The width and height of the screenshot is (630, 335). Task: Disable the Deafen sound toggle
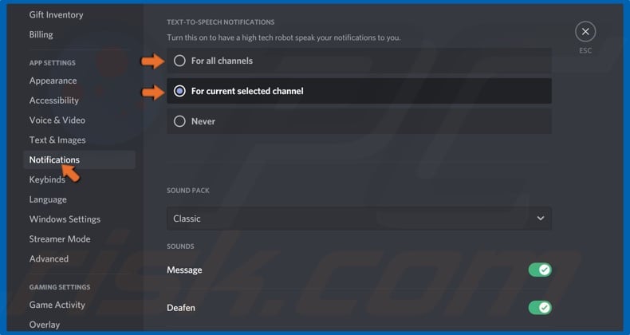click(540, 308)
